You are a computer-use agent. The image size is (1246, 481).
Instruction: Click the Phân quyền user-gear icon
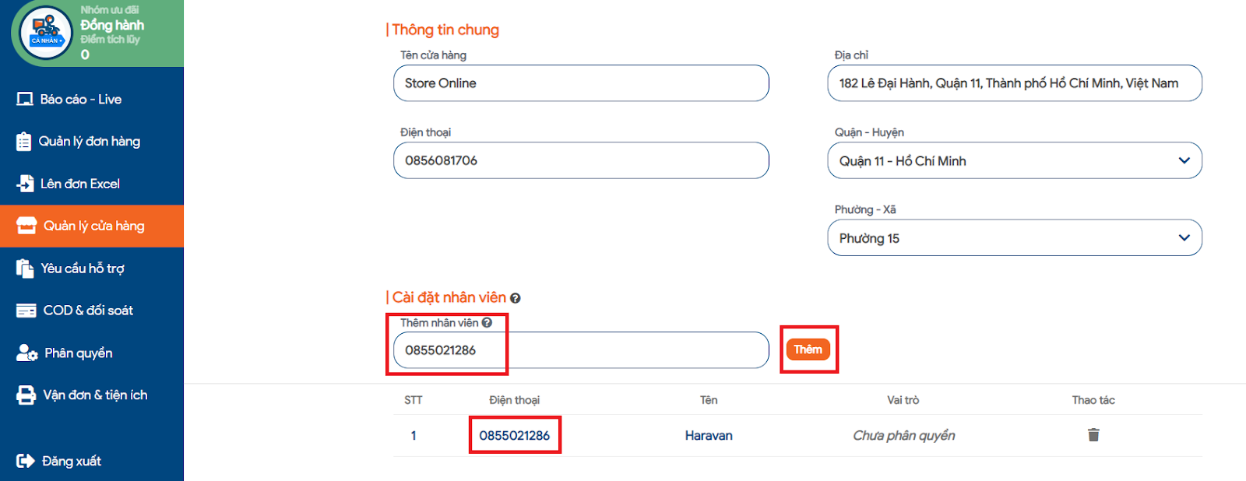click(27, 353)
